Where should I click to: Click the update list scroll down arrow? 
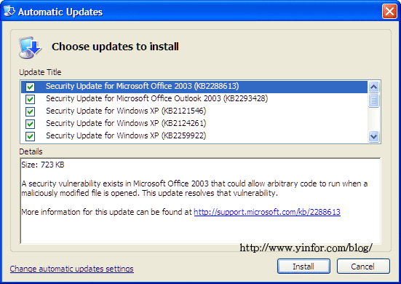[x=373, y=136]
